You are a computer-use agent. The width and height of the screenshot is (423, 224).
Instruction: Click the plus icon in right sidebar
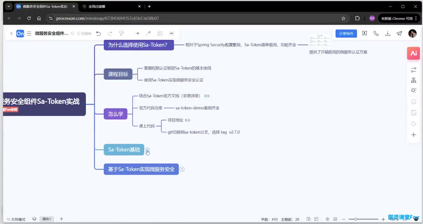[x=413, y=135]
